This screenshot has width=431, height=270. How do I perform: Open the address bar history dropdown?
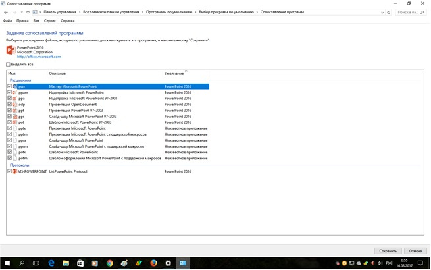tap(382, 13)
